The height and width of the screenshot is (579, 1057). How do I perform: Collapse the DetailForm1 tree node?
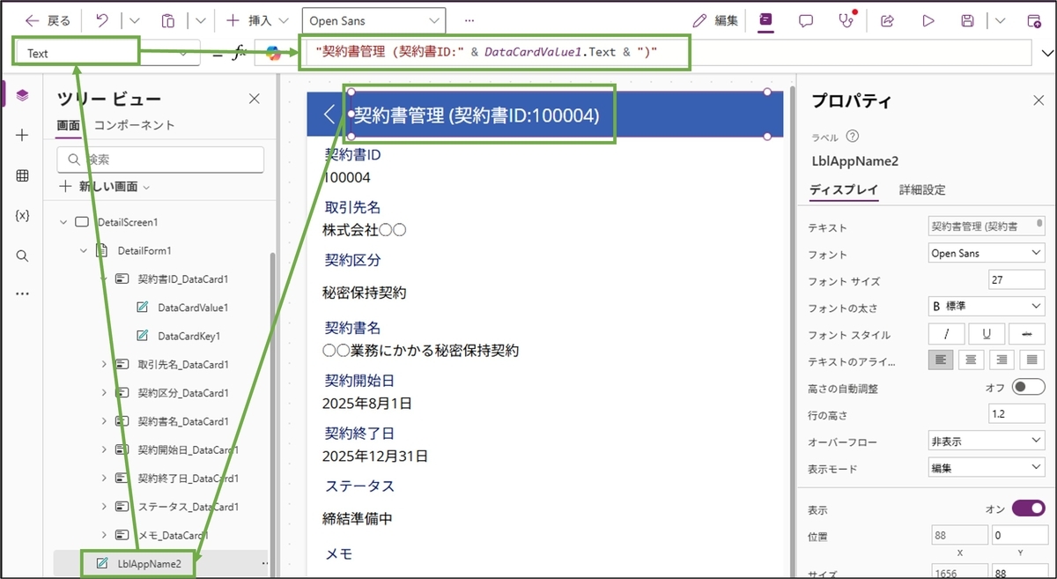coord(84,250)
